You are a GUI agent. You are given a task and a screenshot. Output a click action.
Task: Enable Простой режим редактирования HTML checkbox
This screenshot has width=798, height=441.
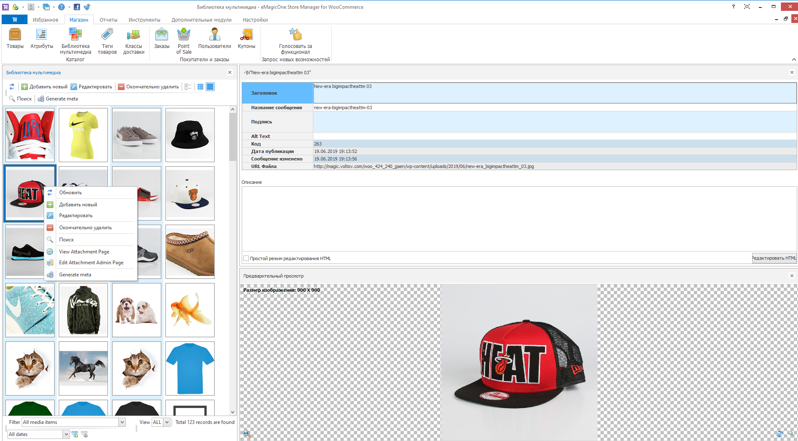pyautogui.click(x=246, y=258)
